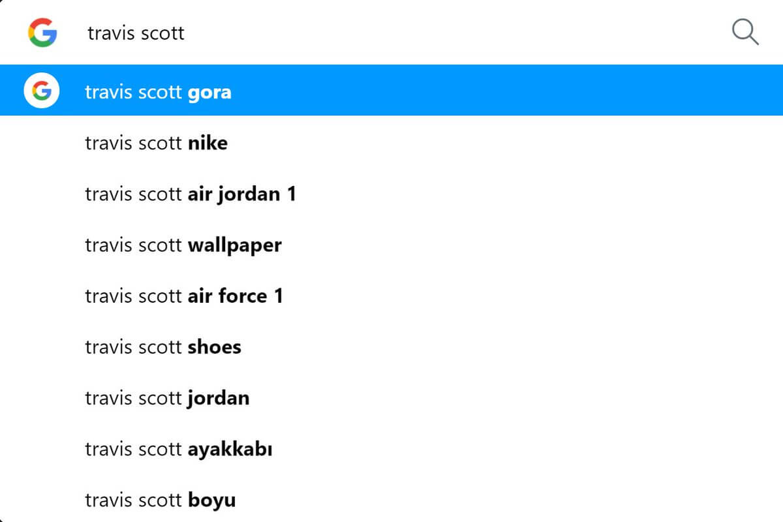Click the bold word "boyu" in last suggestion
Image resolution: width=783 pixels, height=522 pixels.
click(212, 500)
